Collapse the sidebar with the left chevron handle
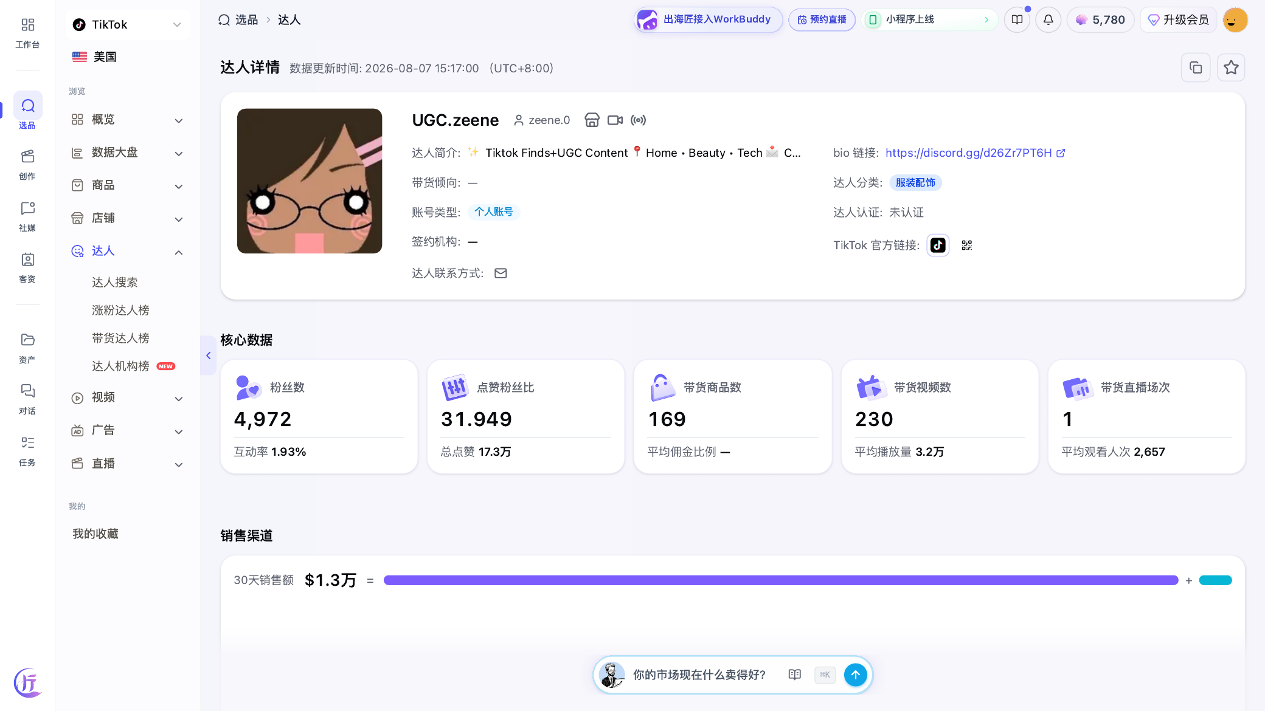 (x=208, y=355)
